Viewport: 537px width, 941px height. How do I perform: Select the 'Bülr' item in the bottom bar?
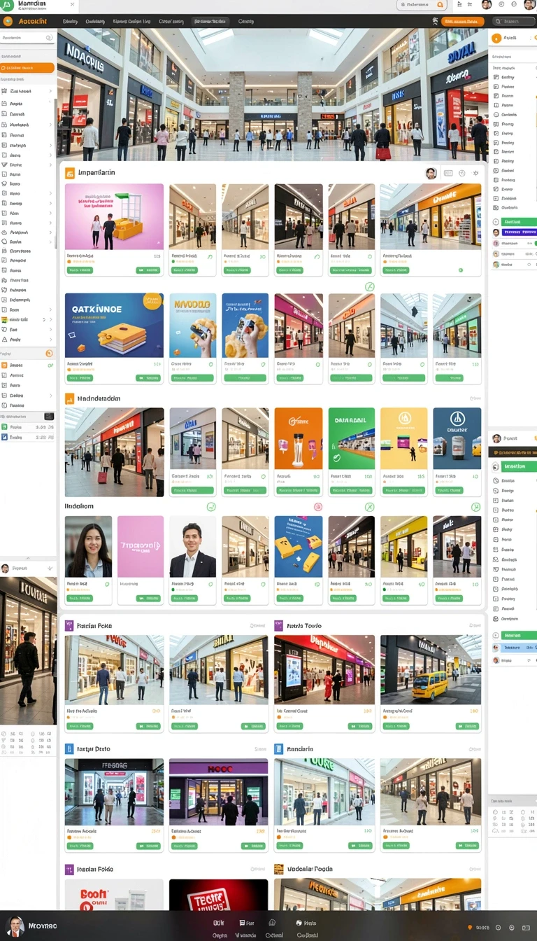click(x=218, y=923)
